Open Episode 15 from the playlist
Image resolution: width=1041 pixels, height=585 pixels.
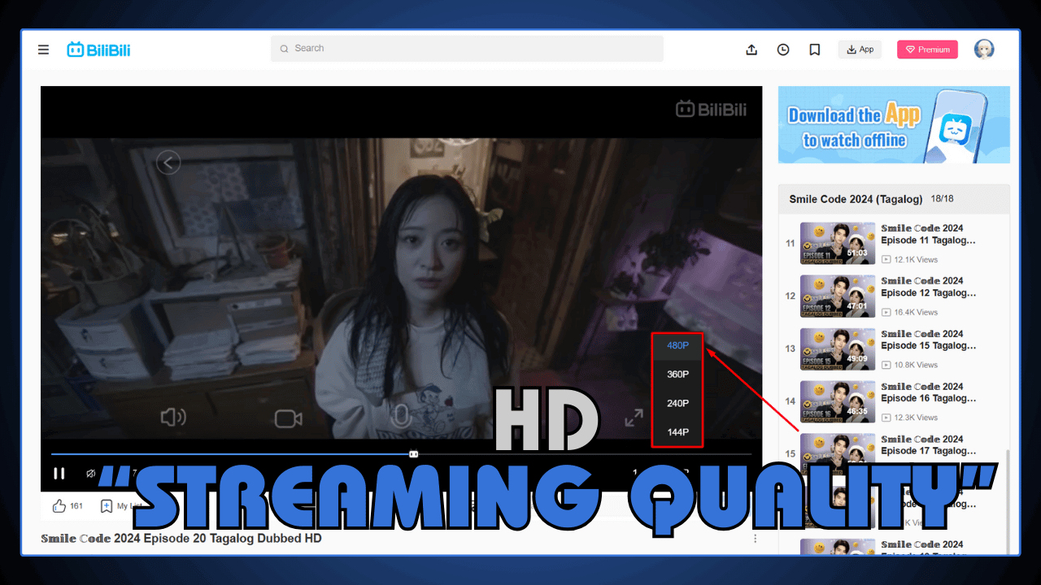[895, 348]
